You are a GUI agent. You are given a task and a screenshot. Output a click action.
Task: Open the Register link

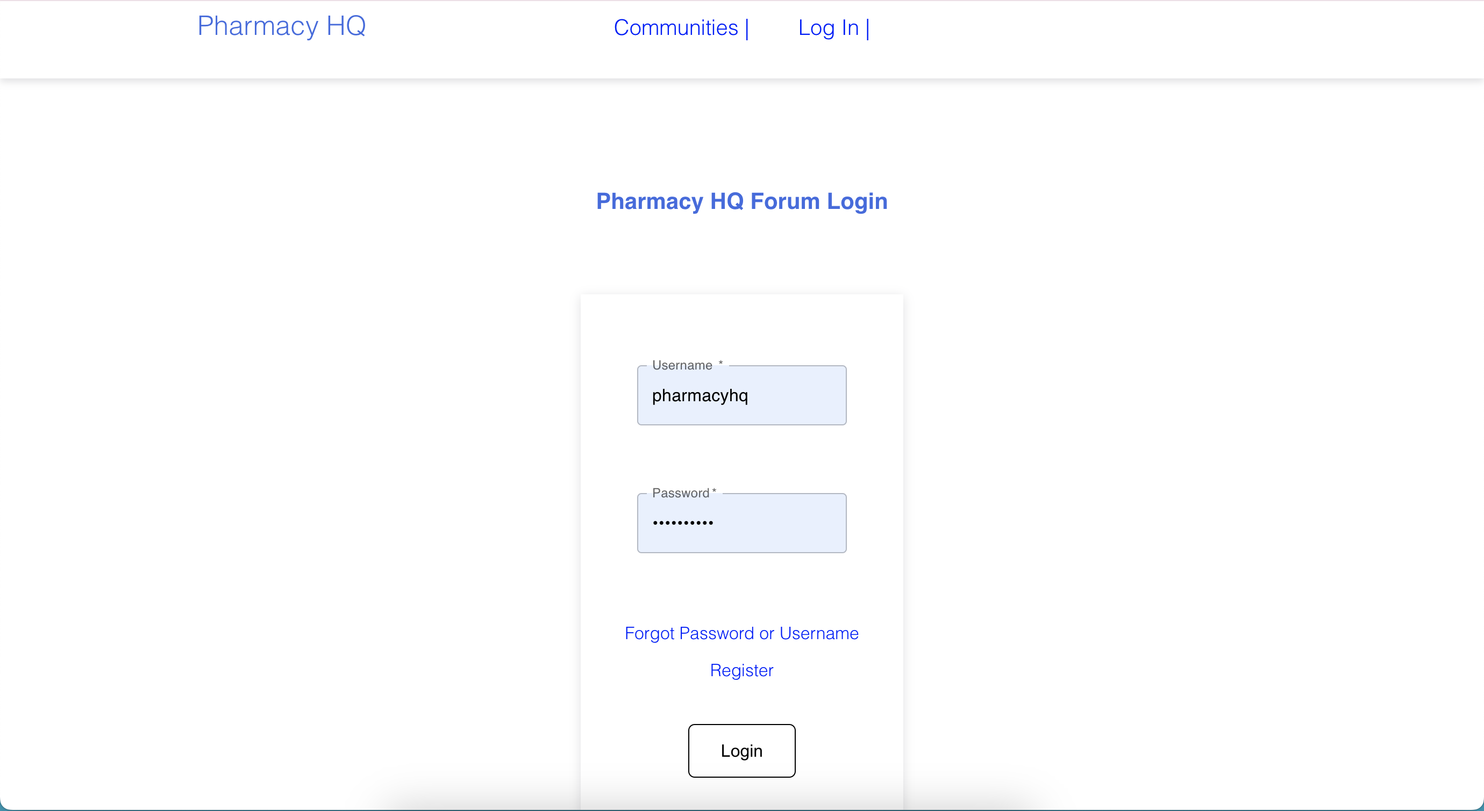pos(741,670)
